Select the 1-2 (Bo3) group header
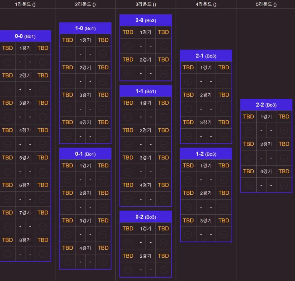 (206, 154)
